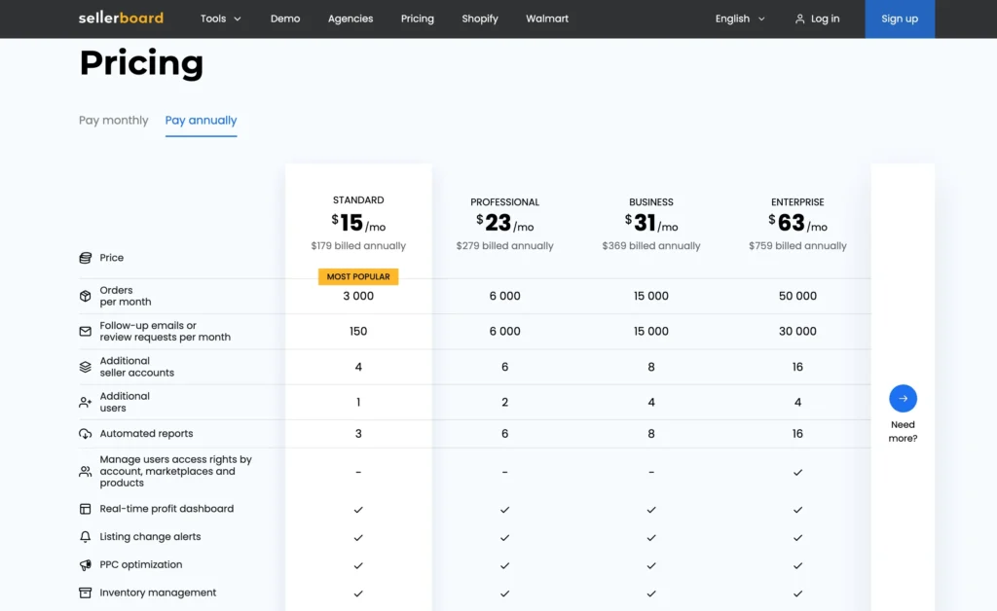This screenshot has height=611, width=997.
Task: Click the Listing change alerts bell icon
Action: 86,537
